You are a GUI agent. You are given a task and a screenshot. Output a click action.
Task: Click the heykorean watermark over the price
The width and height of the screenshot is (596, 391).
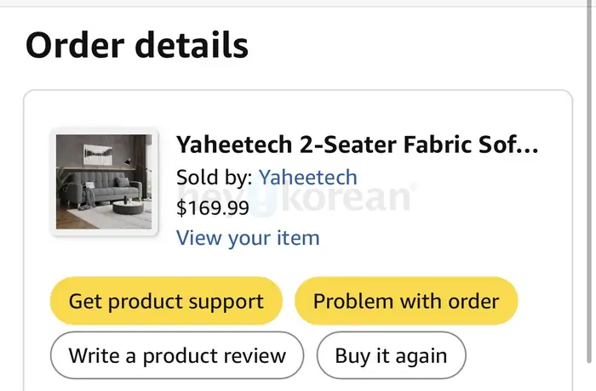point(296,197)
